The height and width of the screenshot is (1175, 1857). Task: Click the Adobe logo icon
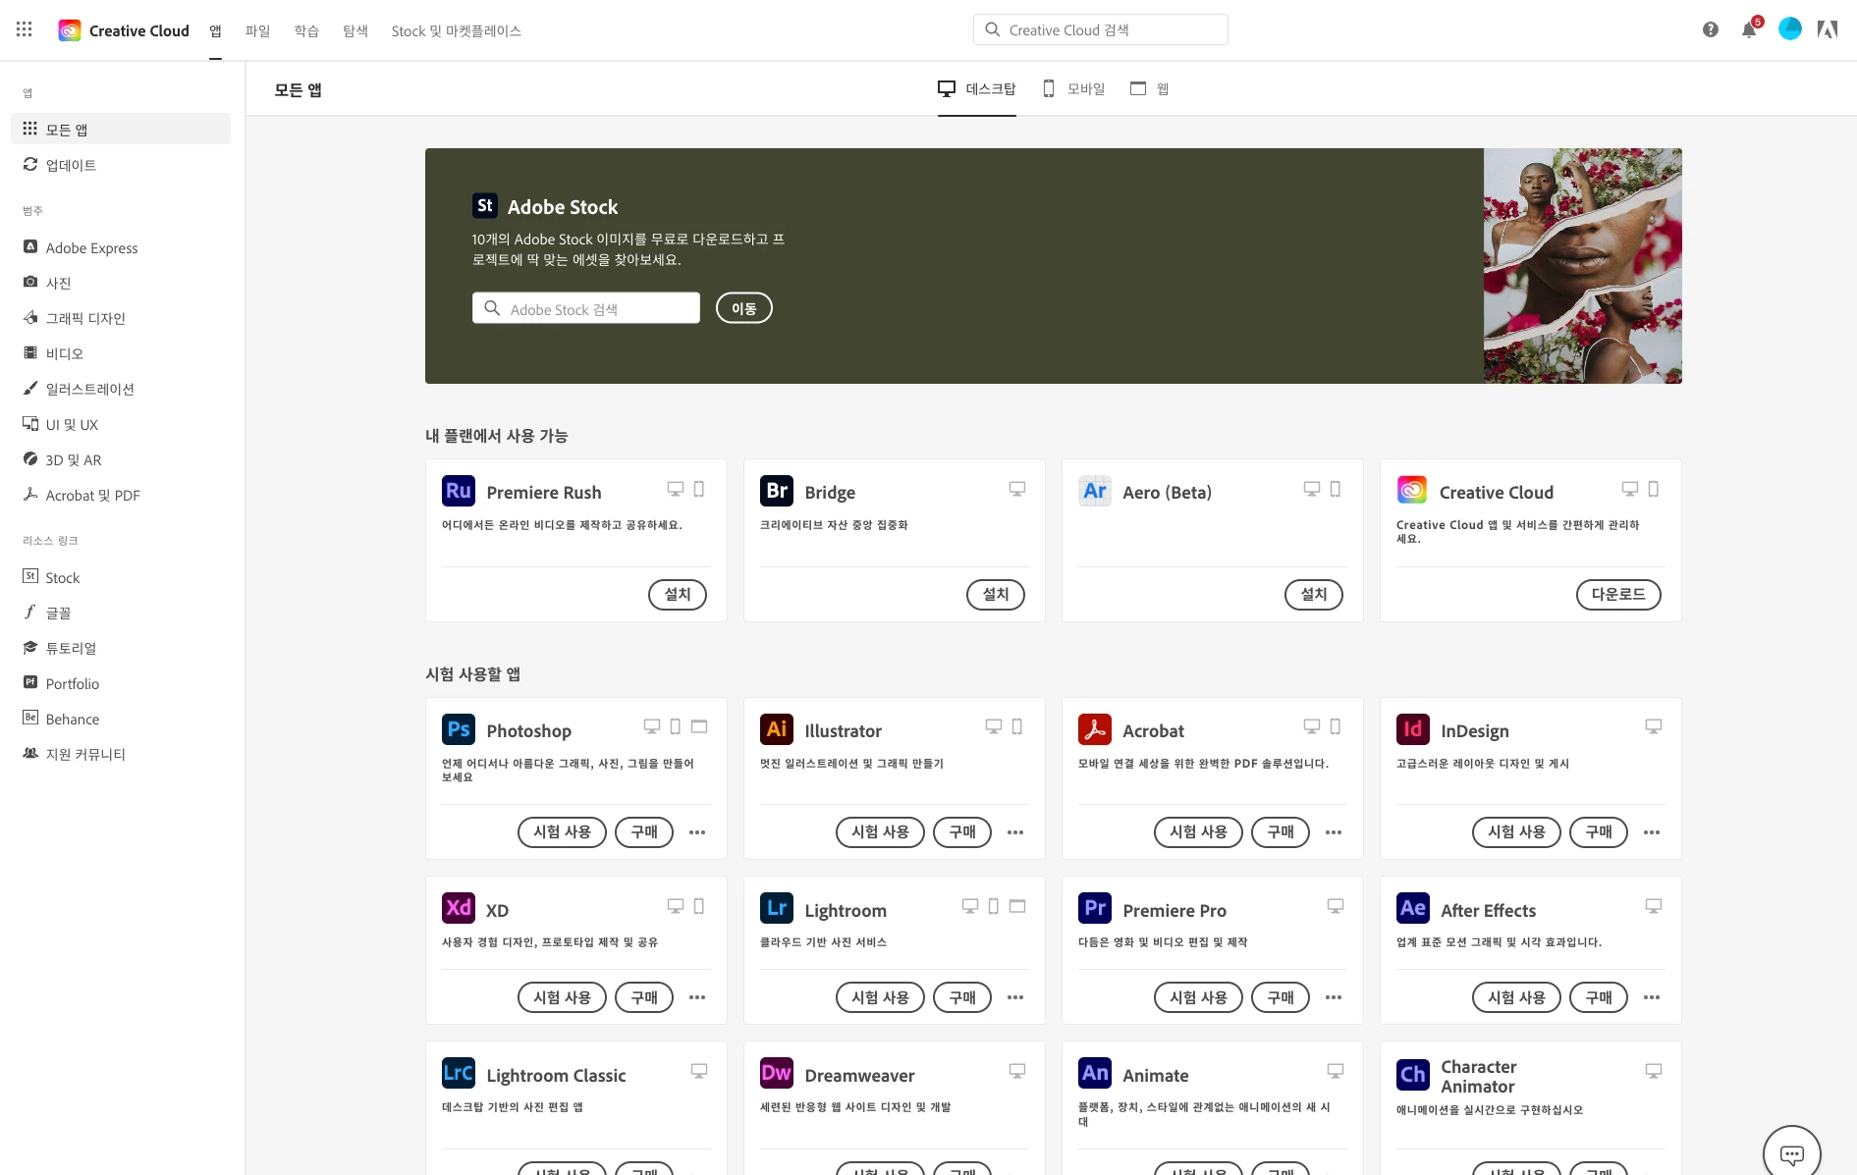(1828, 29)
